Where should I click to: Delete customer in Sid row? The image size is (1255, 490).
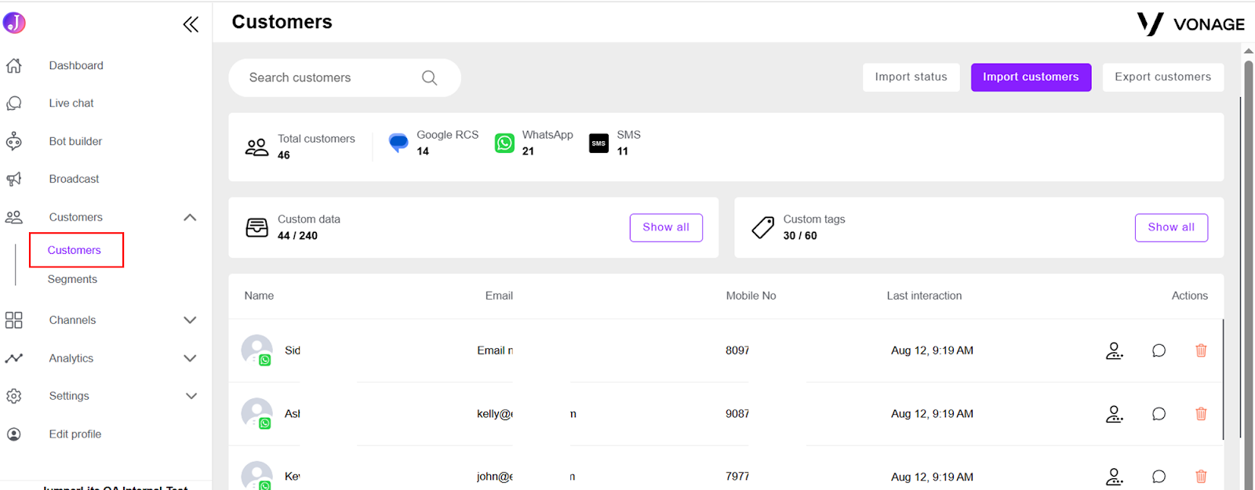[x=1201, y=350]
